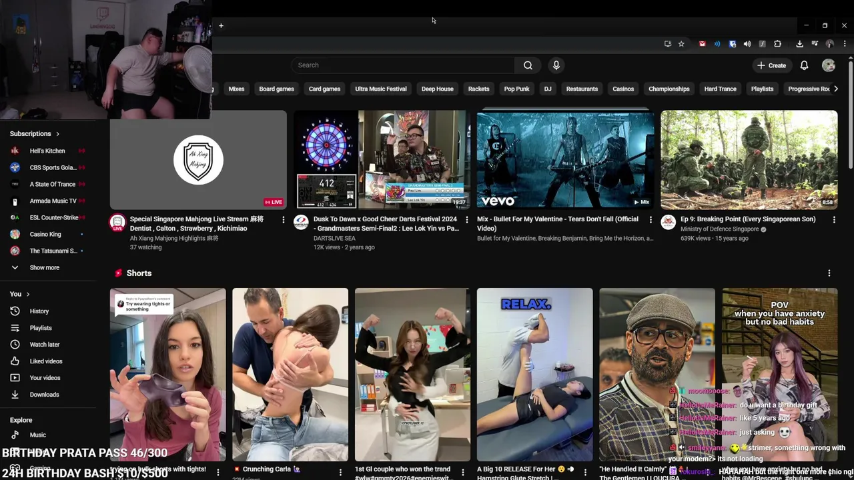The width and height of the screenshot is (854, 480).
Task: Open the Chrome three-dot menu
Action: click(x=845, y=44)
